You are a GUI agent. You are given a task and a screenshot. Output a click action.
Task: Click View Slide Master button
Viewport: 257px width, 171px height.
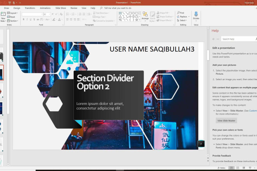pyautogui.click(x=226, y=120)
